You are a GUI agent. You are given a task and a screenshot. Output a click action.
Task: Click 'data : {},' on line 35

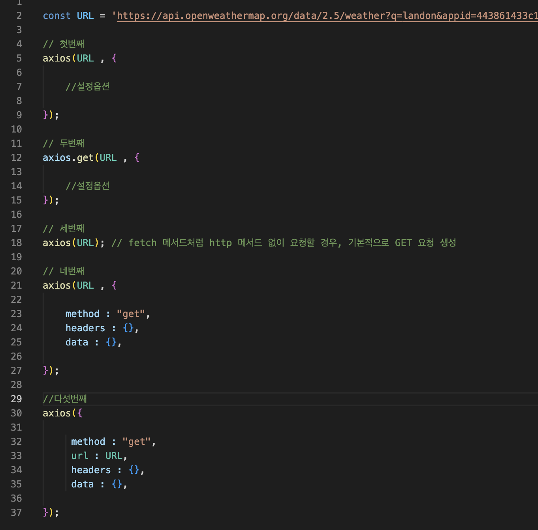click(x=99, y=484)
